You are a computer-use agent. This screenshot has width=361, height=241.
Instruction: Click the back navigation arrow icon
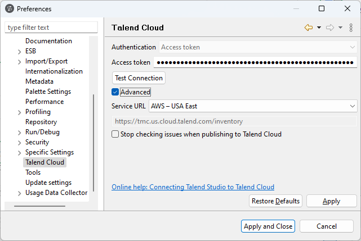click(308, 28)
